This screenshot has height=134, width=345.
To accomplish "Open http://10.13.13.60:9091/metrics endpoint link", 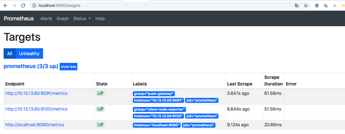I will (x=36, y=93).
